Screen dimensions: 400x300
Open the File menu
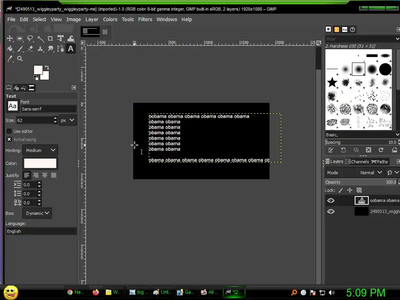click(x=11, y=20)
